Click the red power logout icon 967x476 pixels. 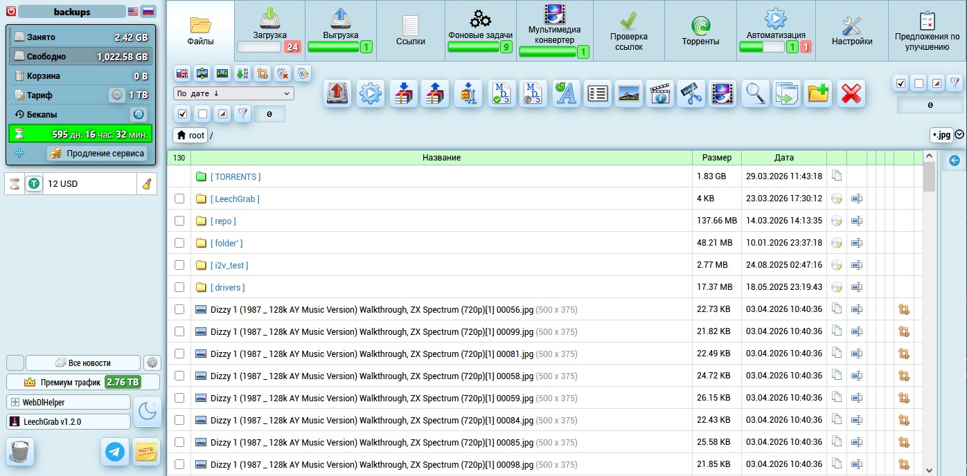click(x=11, y=11)
